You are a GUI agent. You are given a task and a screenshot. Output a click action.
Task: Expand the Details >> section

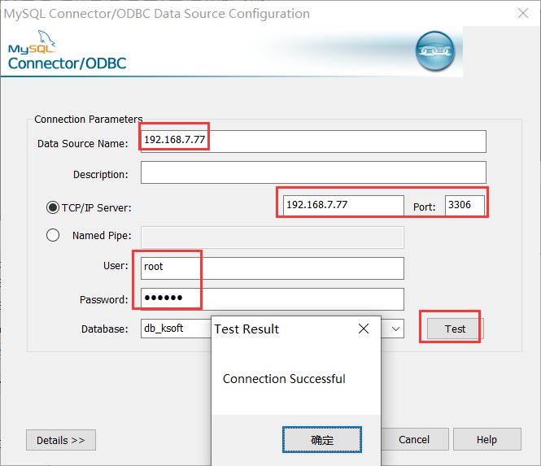pos(61,440)
